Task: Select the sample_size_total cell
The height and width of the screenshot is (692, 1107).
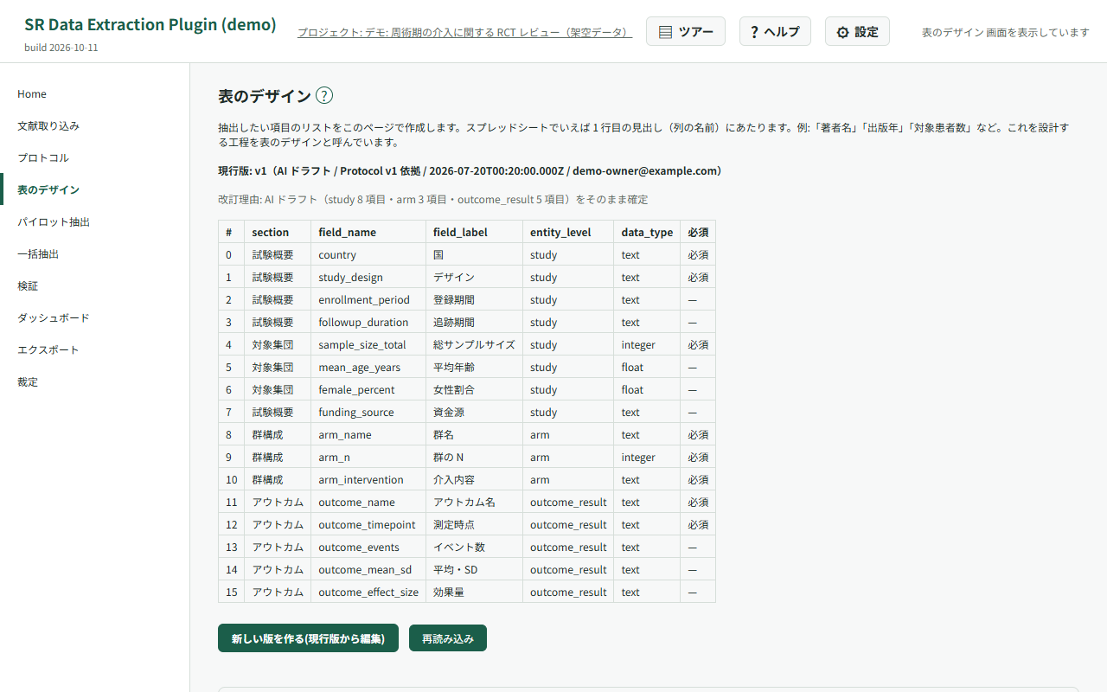Action: pyautogui.click(x=368, y=344)
